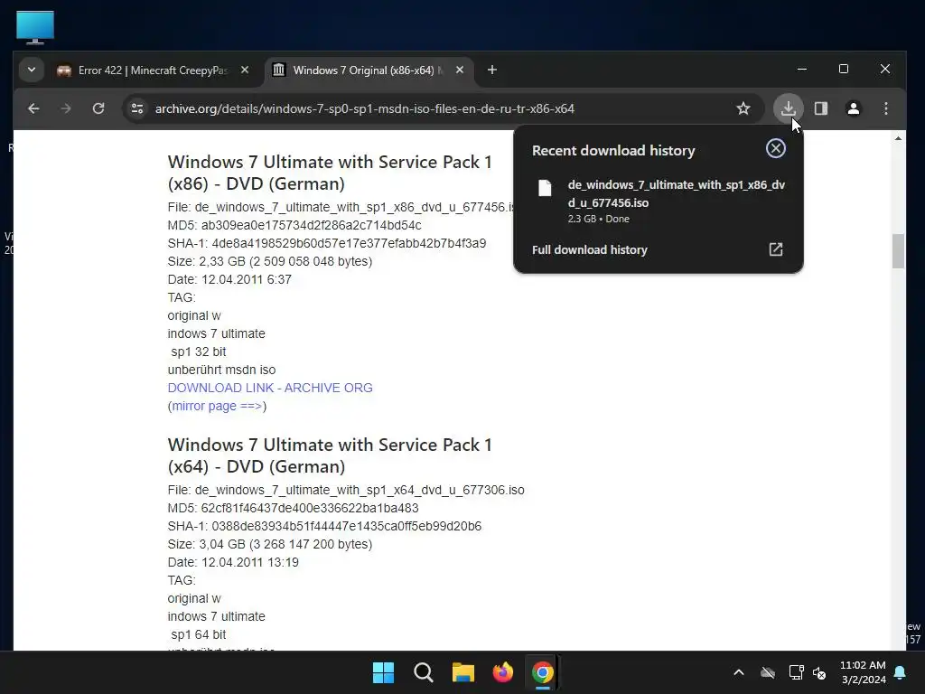Viewport: 925px width, 694px height.
Task: Click SHA-1 0388de83934b51f44447e1435ca0ff5eb99d20b6 line
Action: 324,527
